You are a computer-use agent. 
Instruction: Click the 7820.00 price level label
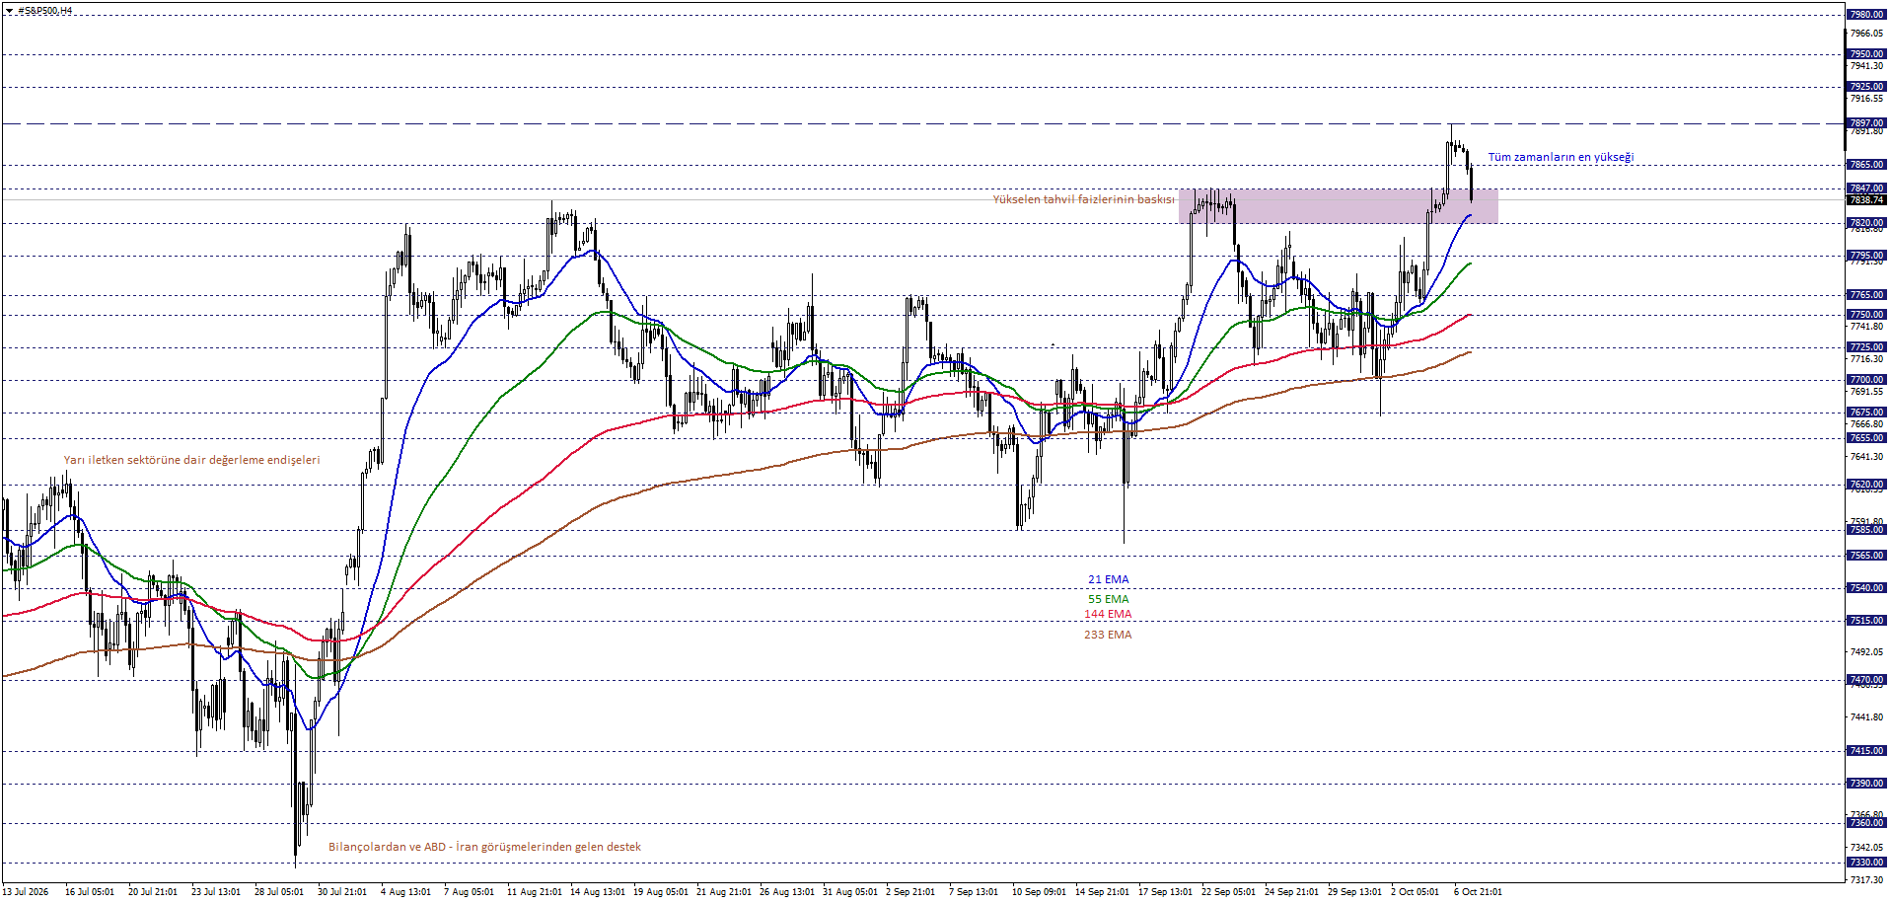tap(1866, 223)
